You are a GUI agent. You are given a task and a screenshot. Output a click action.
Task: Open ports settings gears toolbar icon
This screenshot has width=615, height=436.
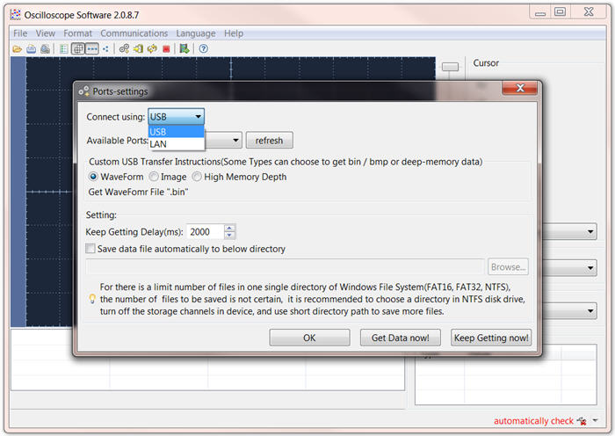tap(124, 49)
